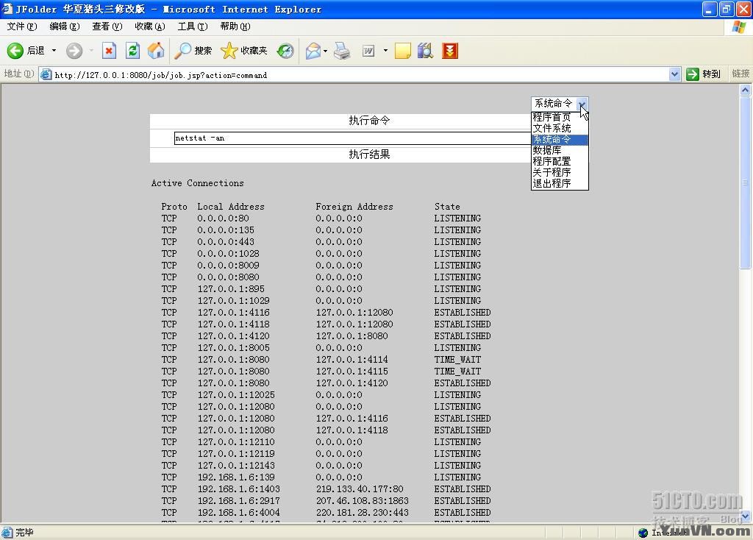Open the Search magnifier icon
This screenshot has width=753, height=540.
pyautogui.click(x=182, y=51)
